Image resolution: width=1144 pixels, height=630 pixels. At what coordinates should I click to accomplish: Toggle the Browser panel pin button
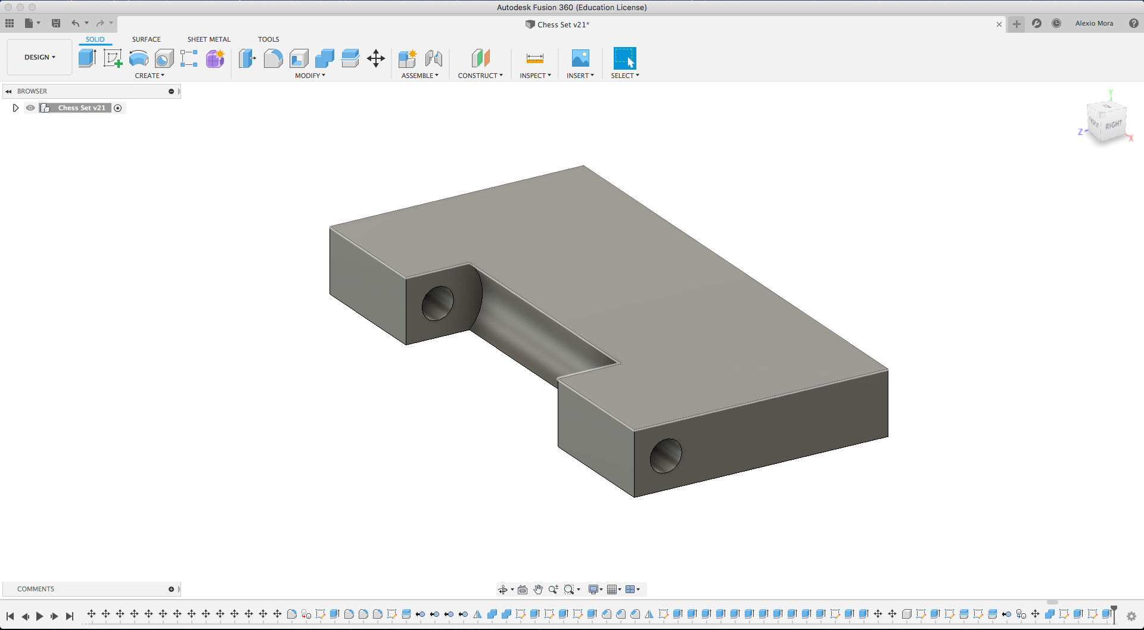171,91
